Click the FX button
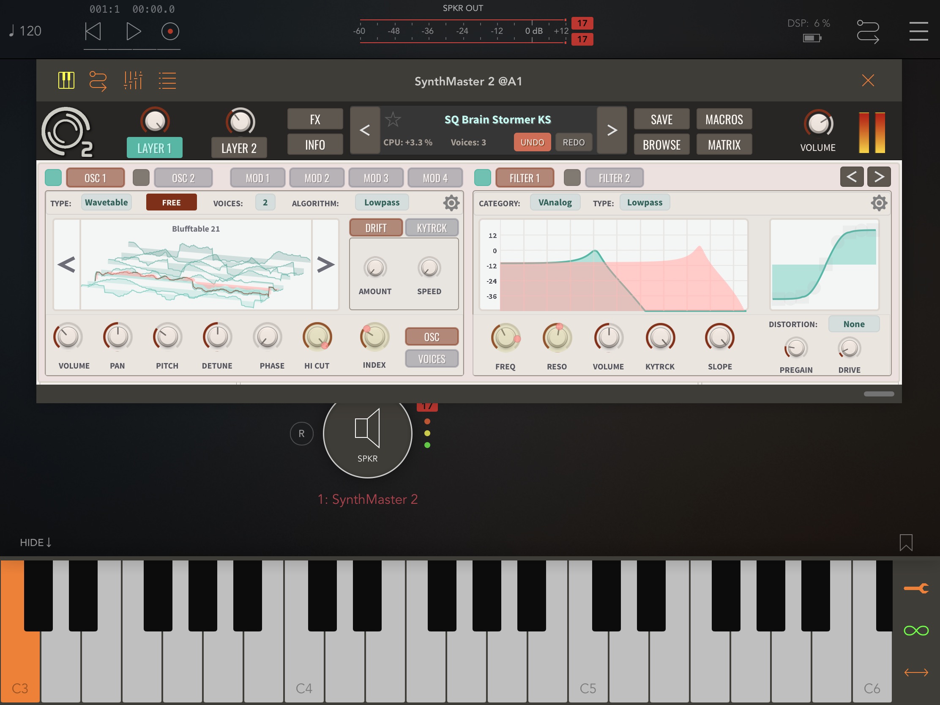940x705 pixels. click(315, 120)
